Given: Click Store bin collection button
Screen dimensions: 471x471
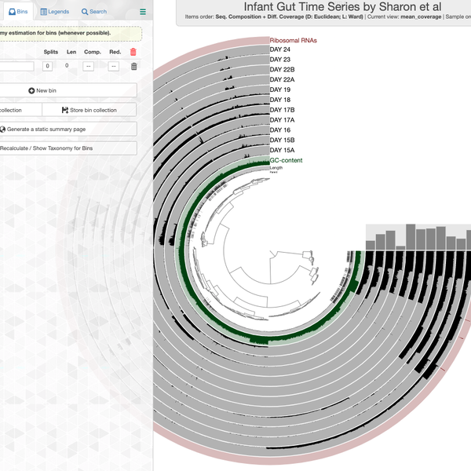Looking at the screenshot, I should coord(89,110).
